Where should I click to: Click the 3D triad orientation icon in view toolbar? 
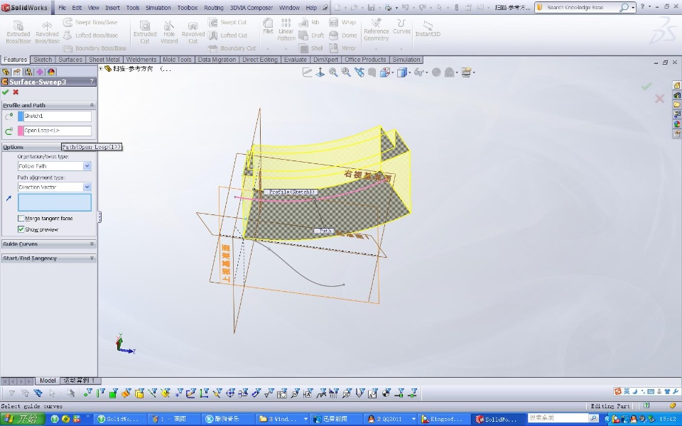[x=320, y=72]
